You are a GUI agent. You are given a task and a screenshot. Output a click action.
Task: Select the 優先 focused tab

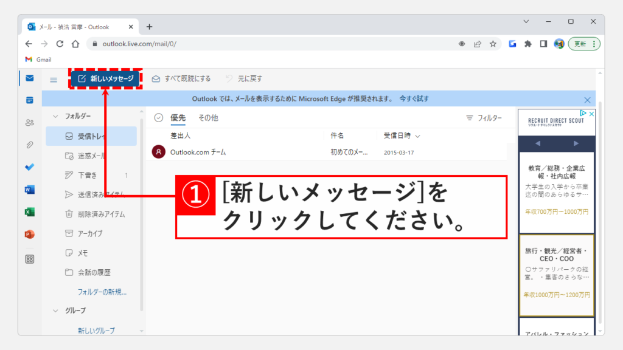pos(178,118)
